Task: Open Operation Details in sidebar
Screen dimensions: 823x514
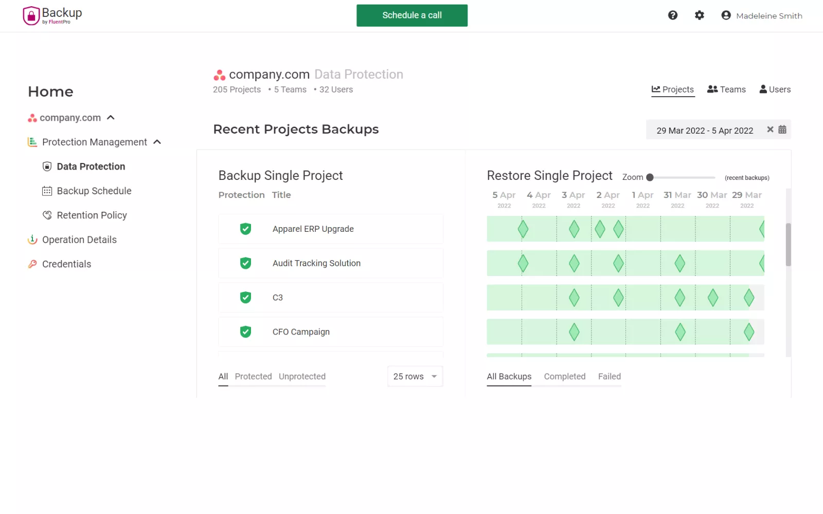Action: (79, 240)
